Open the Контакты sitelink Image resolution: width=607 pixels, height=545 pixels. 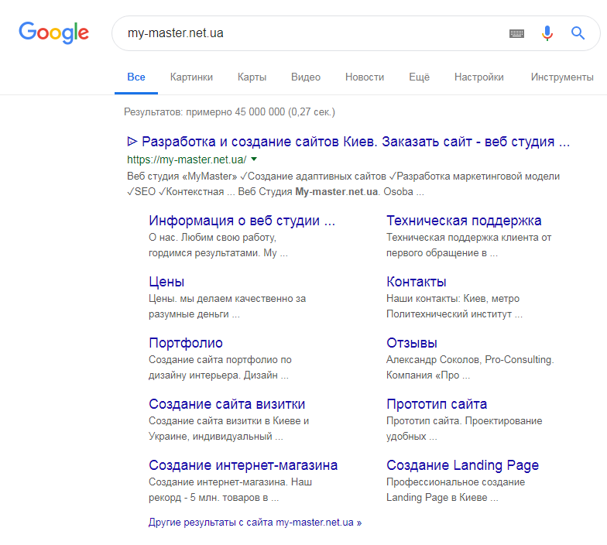pos(417,282)
